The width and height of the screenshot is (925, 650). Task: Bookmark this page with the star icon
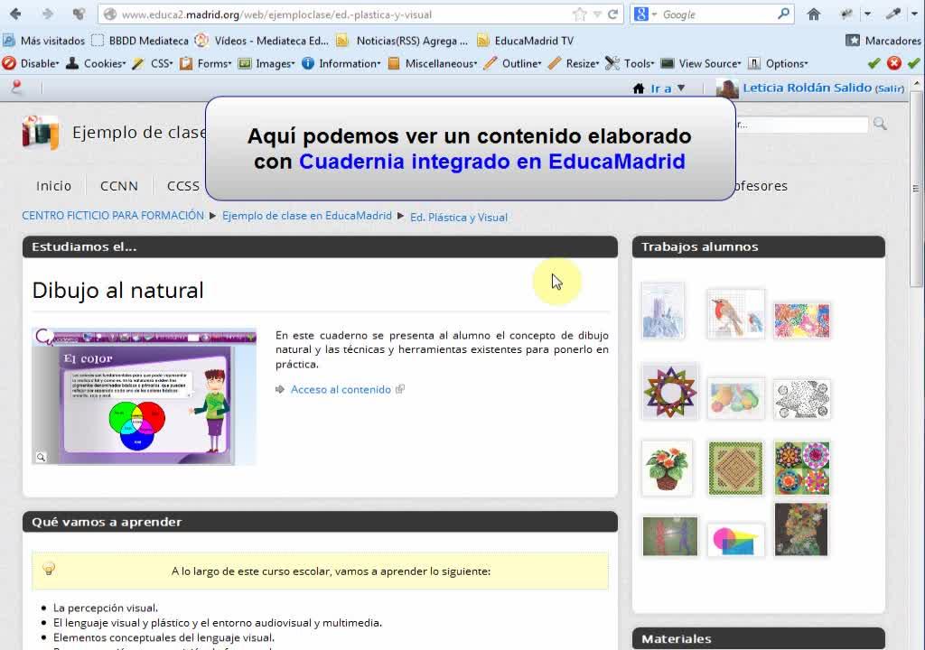click(x=579, y=14)
